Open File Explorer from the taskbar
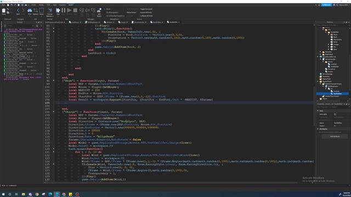351x197 pixels. [23, 194]
